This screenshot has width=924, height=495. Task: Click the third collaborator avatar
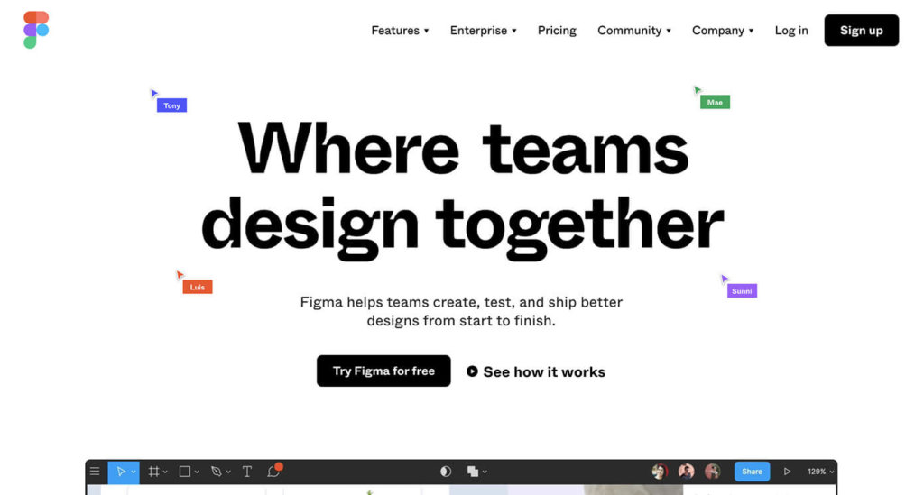click(713, 472)
